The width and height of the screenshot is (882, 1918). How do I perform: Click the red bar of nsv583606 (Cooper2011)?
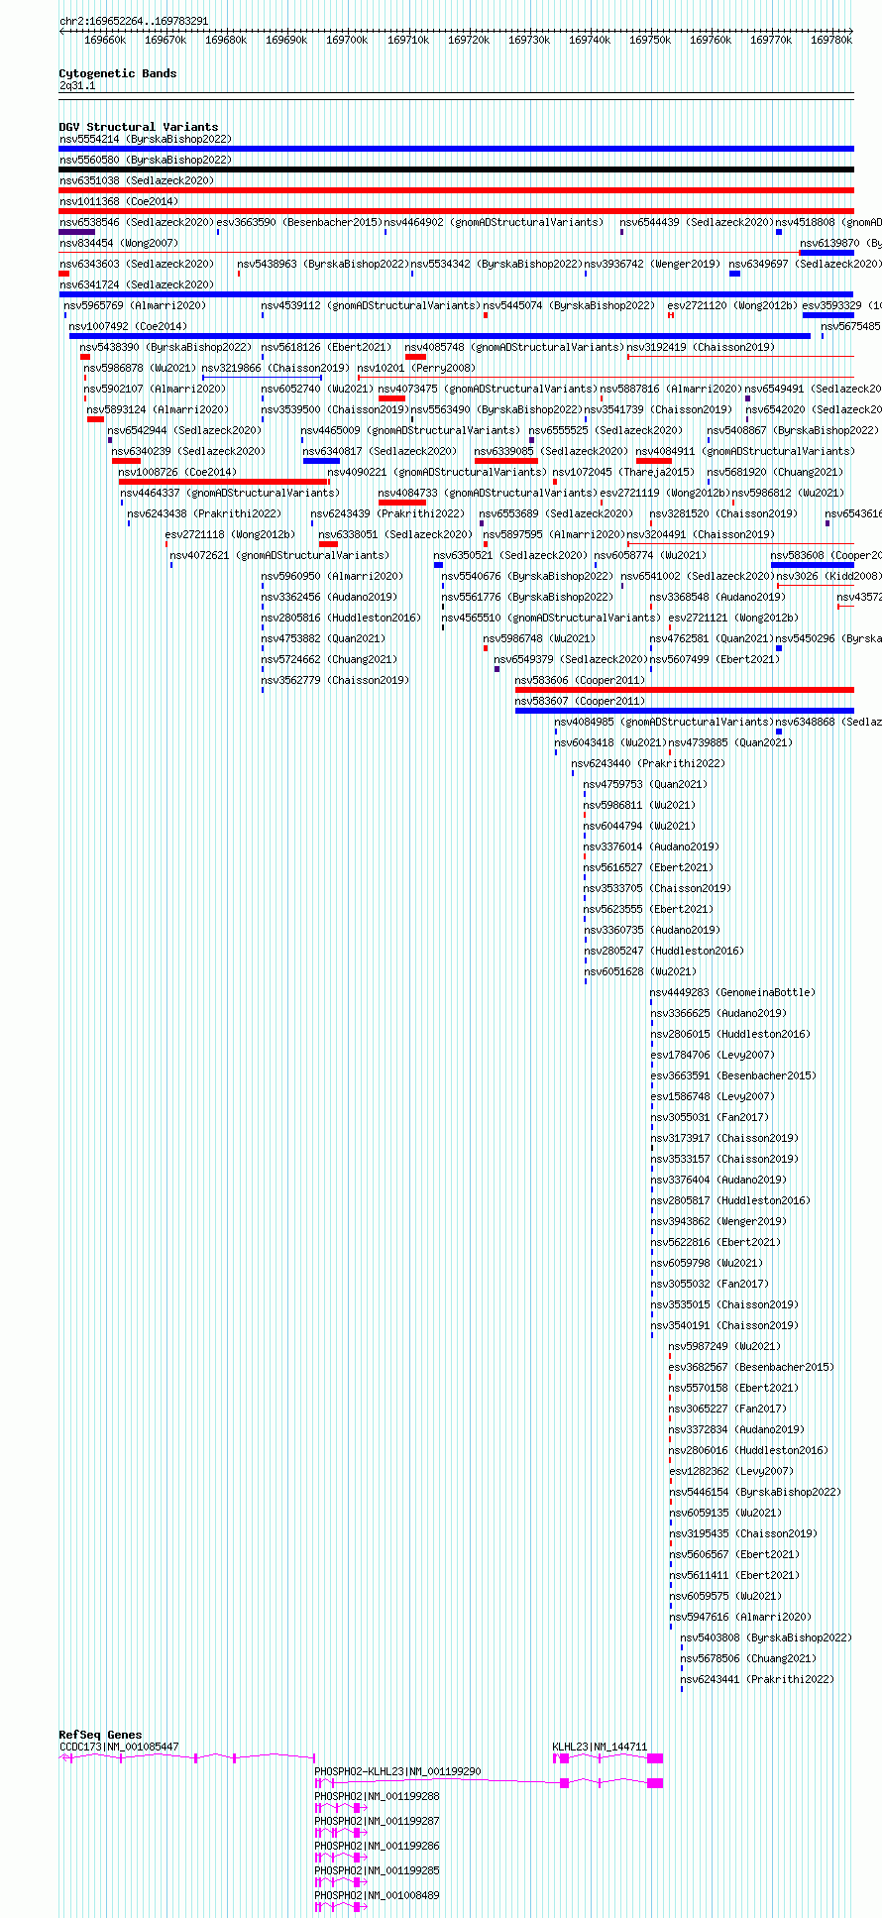pos(684,690)
